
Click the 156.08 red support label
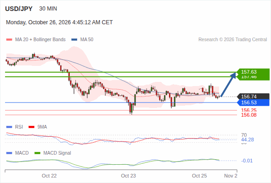click(x=248, y=115)
